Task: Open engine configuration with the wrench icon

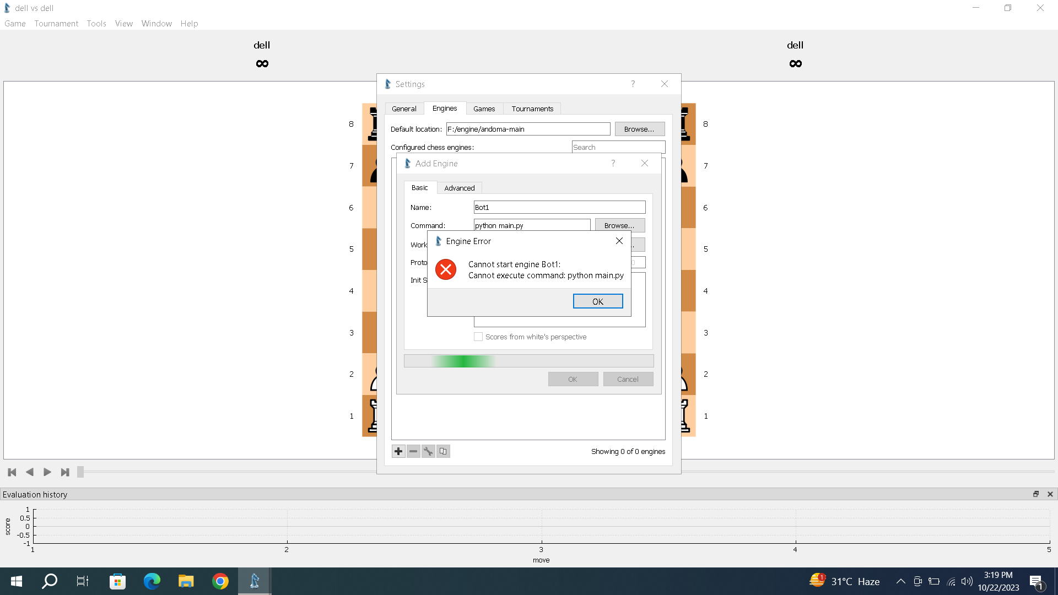Action: click(428, 451)
